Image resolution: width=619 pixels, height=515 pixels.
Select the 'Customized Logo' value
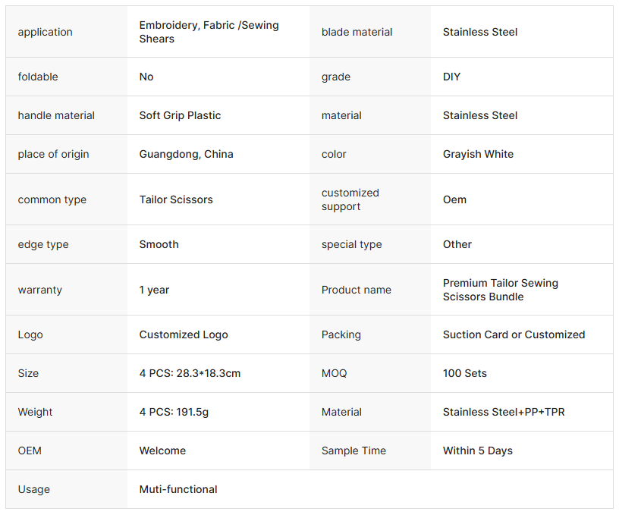coord(184,334)
